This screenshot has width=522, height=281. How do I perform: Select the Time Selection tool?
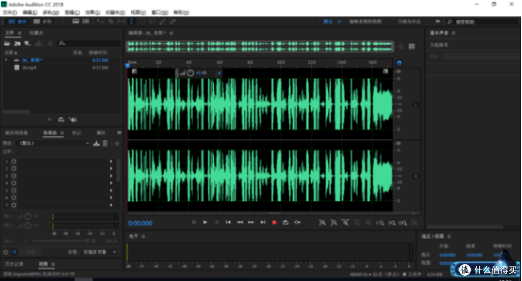pos(131,21)
